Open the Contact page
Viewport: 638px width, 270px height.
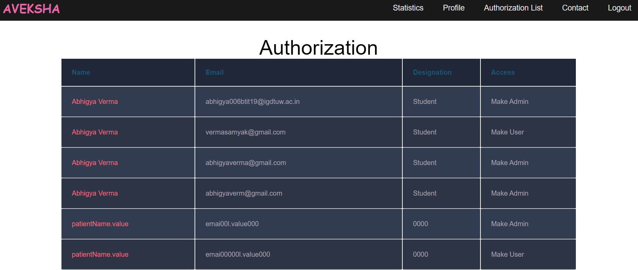click(x=575, y=8)
